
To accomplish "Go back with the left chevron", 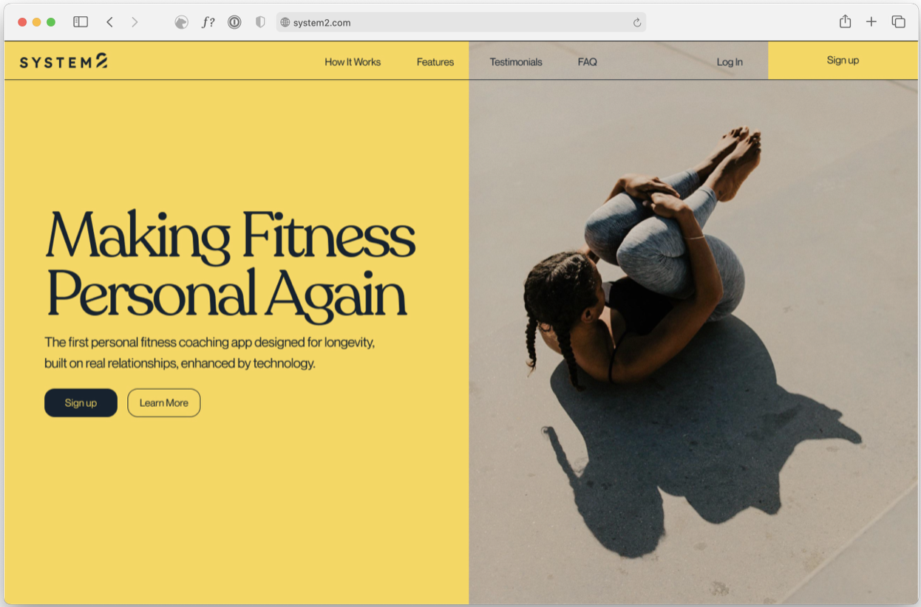I will pyautogui.click(x=109, y=22).
